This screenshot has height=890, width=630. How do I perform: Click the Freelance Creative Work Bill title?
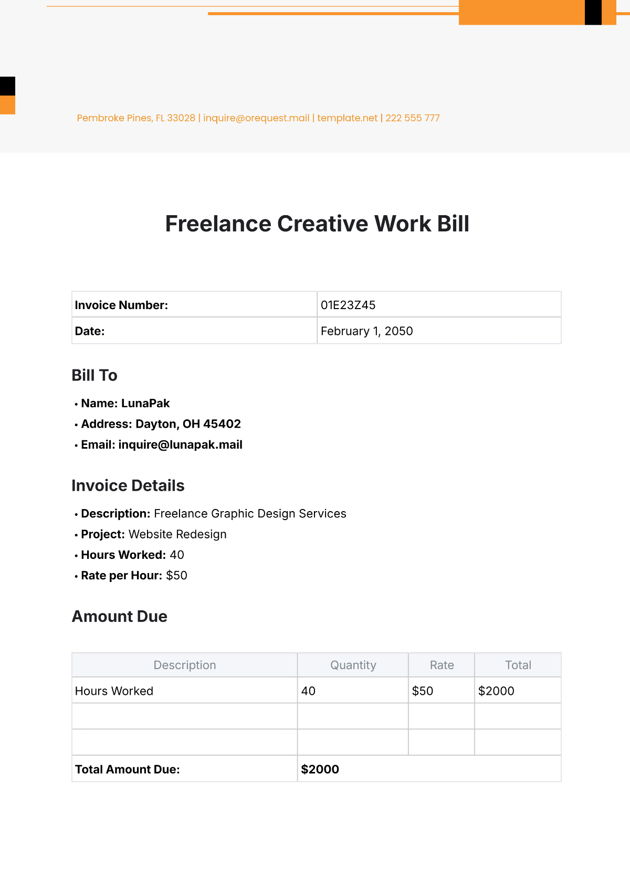tap(317, 224)
